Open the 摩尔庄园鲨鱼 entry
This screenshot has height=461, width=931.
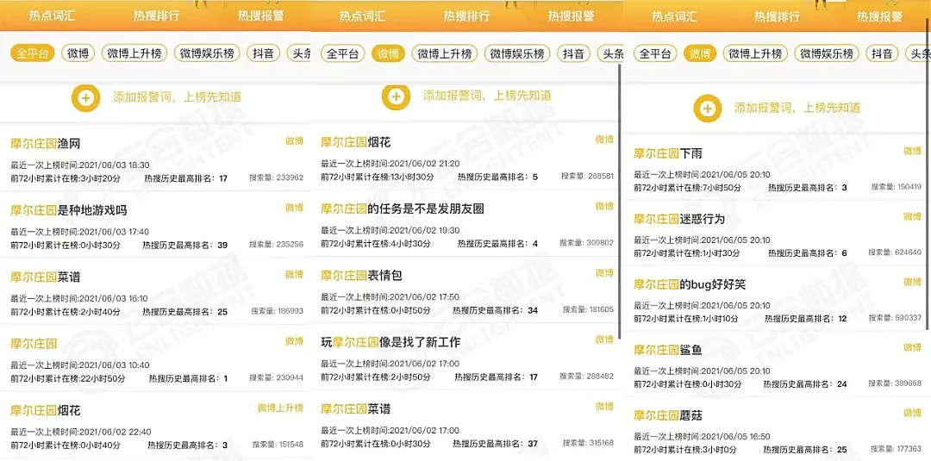(x=777, y=364)
